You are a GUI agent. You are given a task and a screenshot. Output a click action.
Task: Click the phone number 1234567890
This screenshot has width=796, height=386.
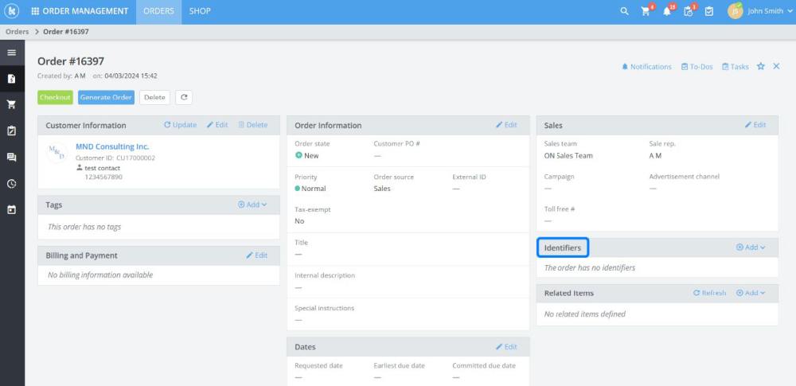103,177
